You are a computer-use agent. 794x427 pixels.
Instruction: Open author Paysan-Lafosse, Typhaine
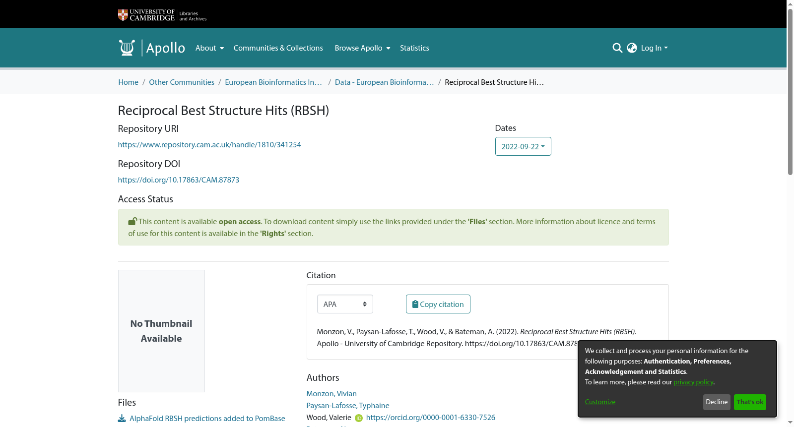[x=348, y=406]
